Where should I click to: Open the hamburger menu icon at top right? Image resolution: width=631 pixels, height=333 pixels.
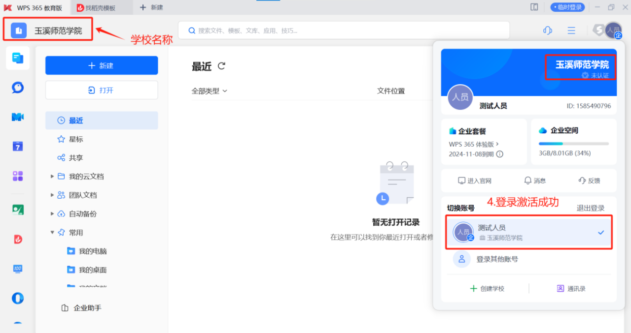pyautogui.click(x=571, y=30)
